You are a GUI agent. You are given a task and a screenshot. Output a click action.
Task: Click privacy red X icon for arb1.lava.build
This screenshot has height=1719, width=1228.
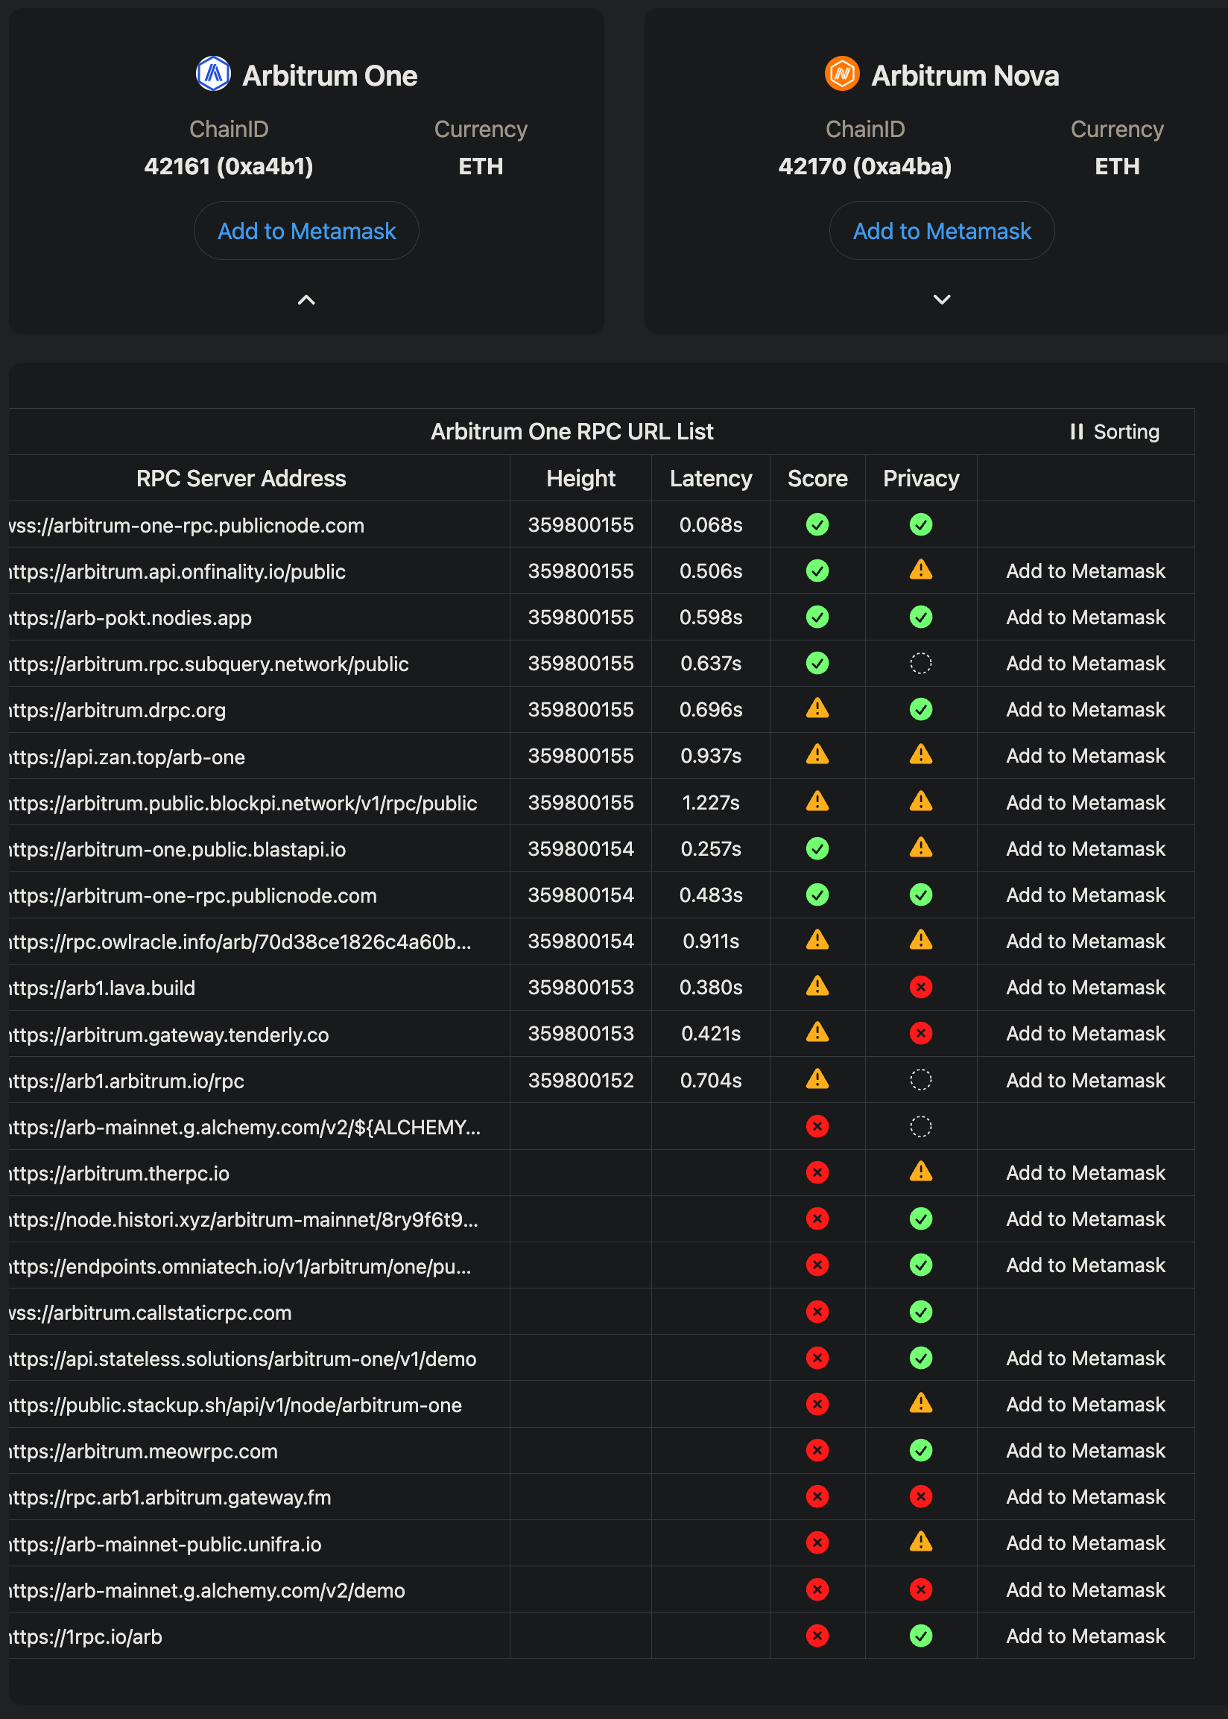click(921, 987)
